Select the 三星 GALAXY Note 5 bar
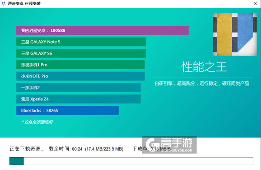The height and width of the screenshot is (170, 261). [81, 42]
